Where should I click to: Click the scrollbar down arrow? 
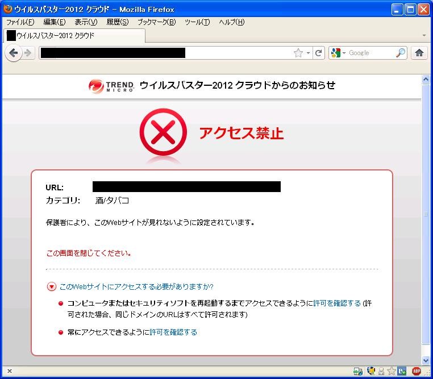pyautogui.click(x=426, y=360)
